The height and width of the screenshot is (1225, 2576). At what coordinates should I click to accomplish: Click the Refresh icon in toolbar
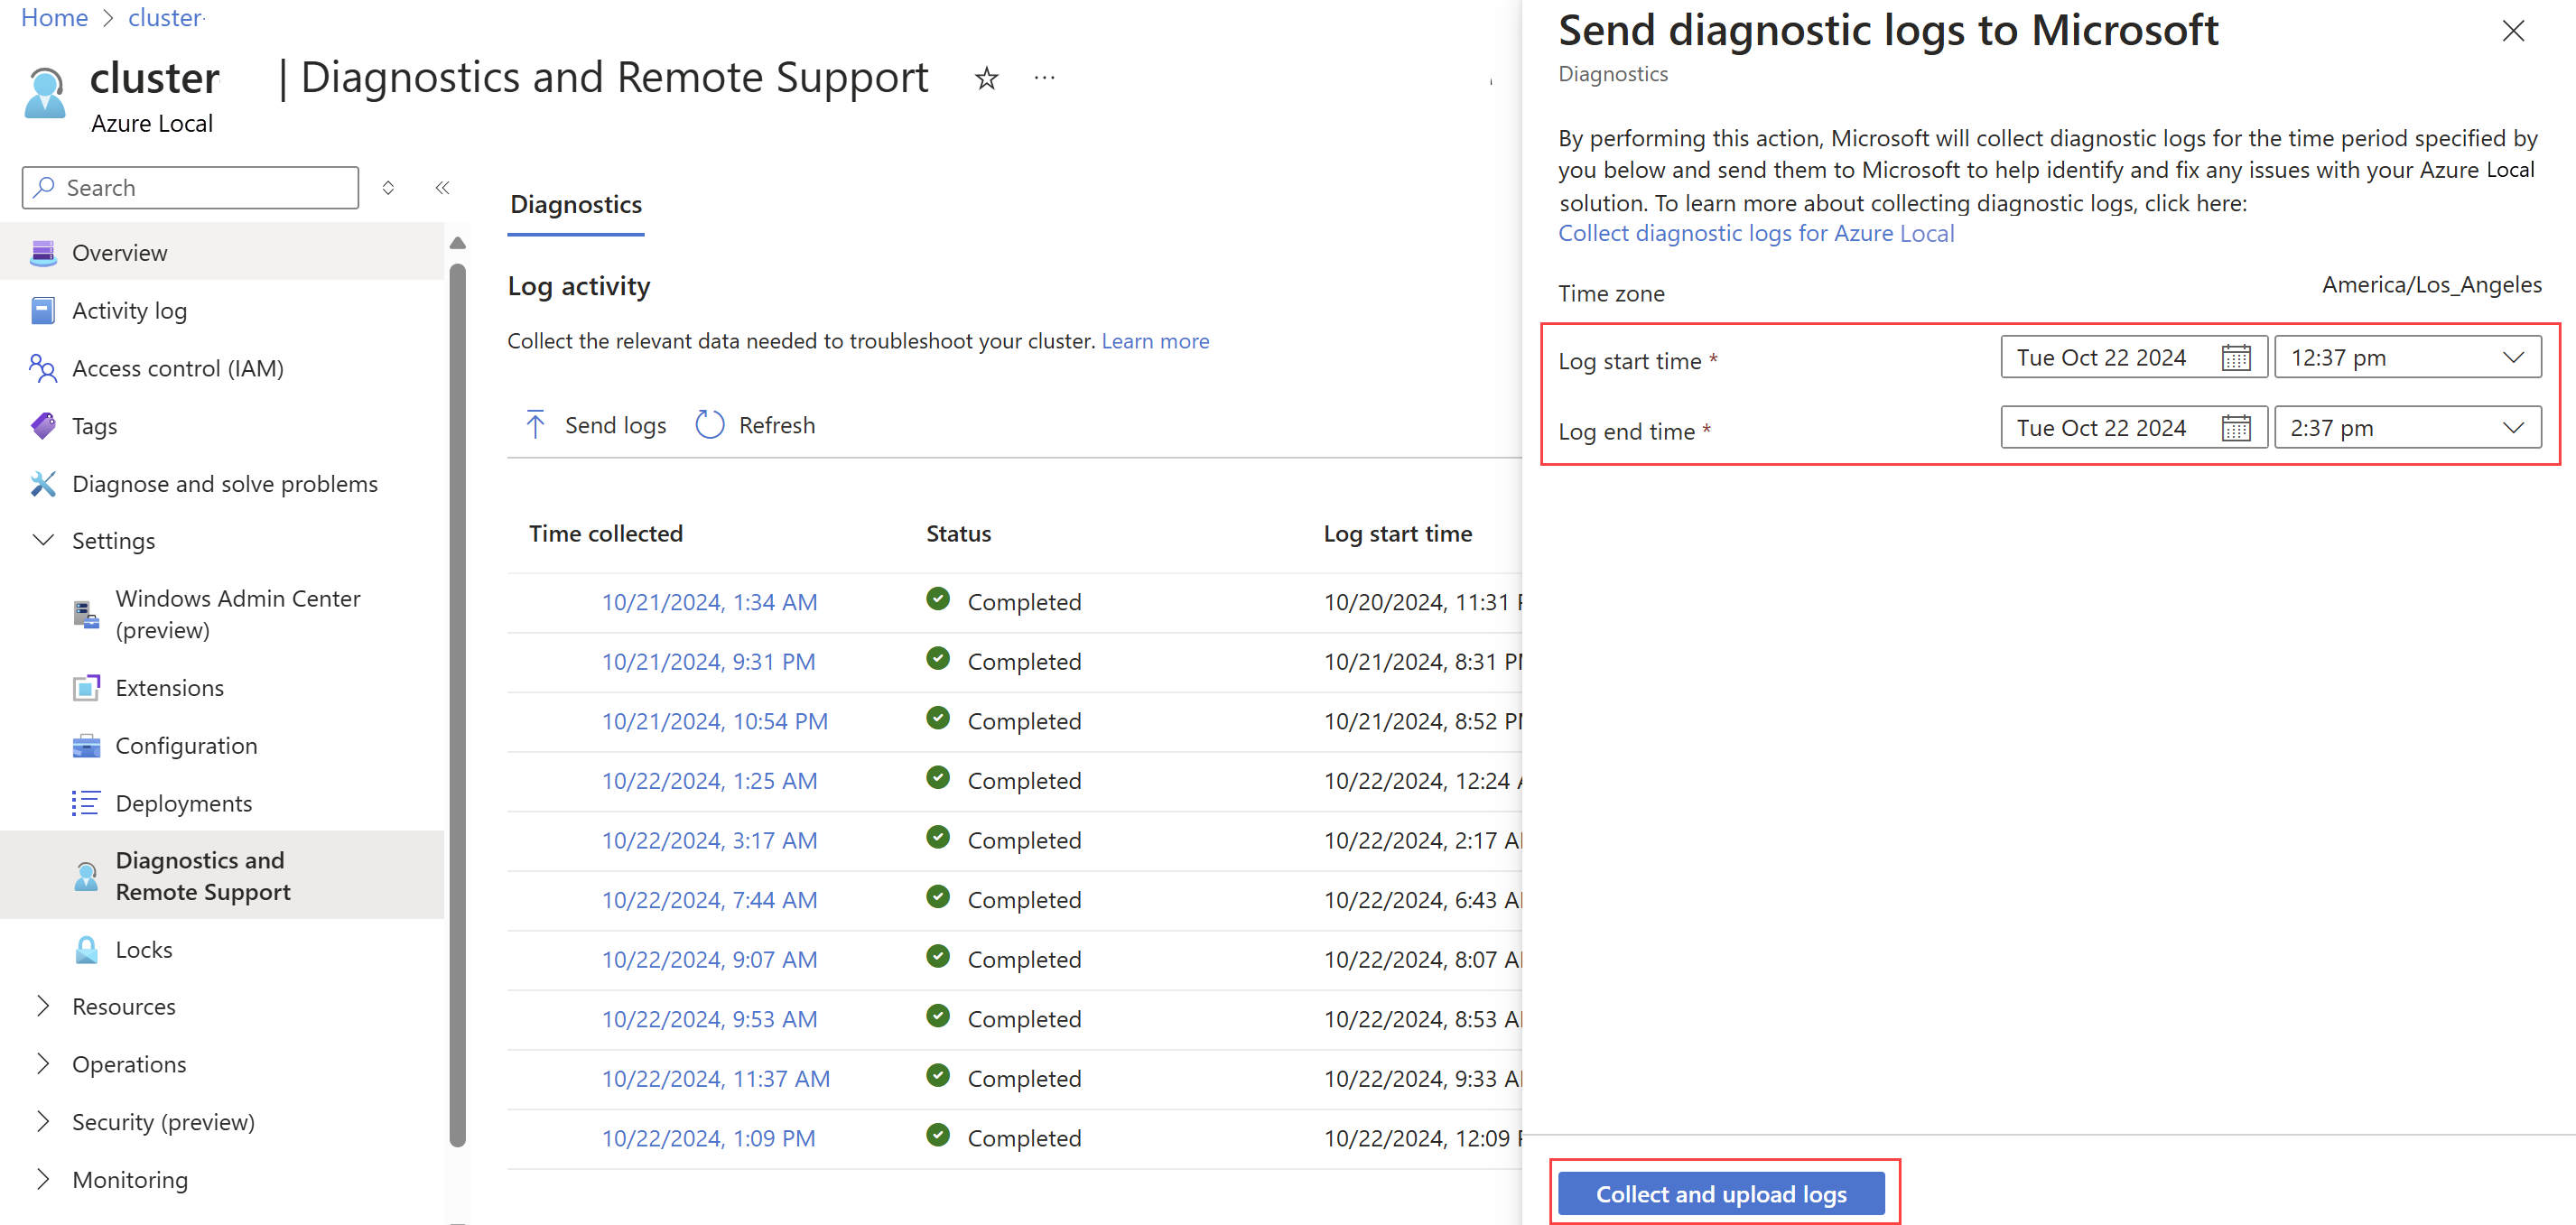pos(710,425)
